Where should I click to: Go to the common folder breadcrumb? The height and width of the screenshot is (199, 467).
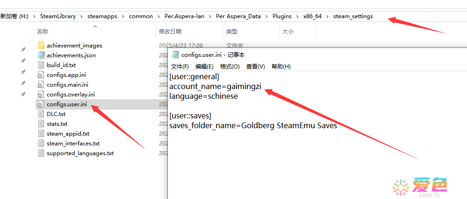tap(141, 16)
